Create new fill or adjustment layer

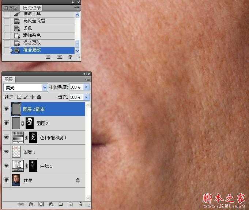(x=51, y=204)
